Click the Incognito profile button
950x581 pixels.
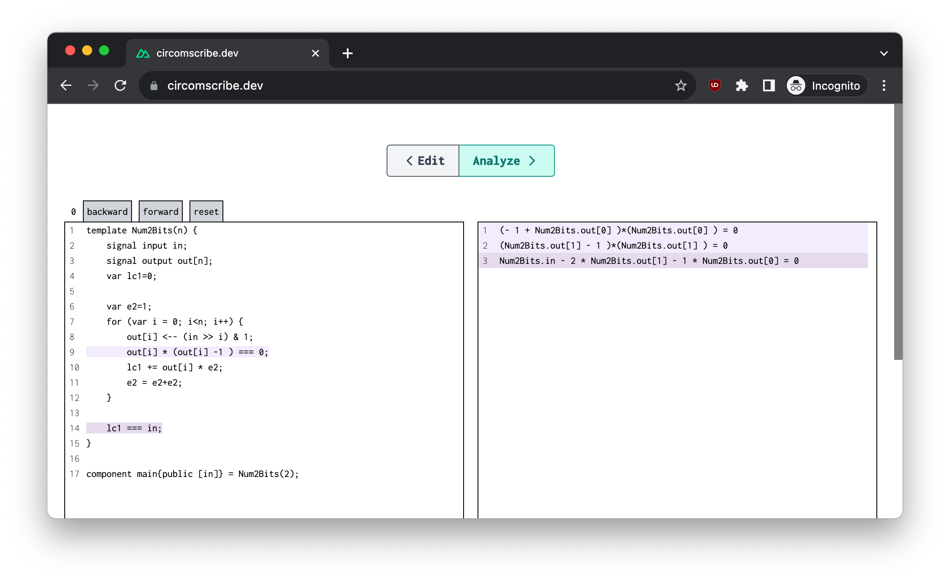[826, 85]
